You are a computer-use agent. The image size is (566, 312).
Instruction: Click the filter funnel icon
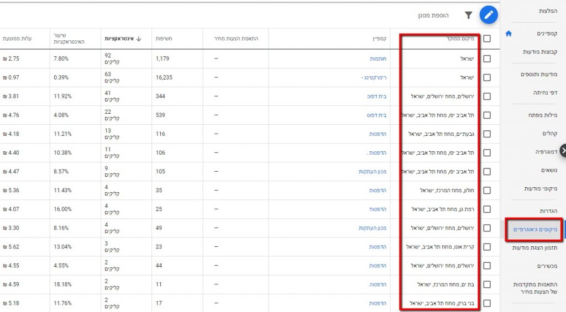(x=468, y=15)
